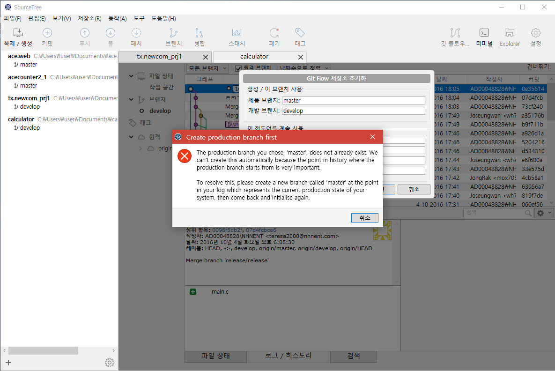The width and height of the screenshot is (555, 371).
Task: Click the Author (작성자) column header
Action: (x=494, y=79)
